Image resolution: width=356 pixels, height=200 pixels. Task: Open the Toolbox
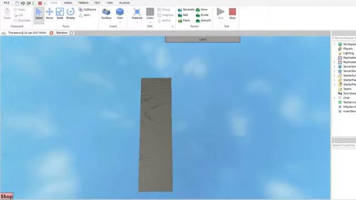[106, 13]
